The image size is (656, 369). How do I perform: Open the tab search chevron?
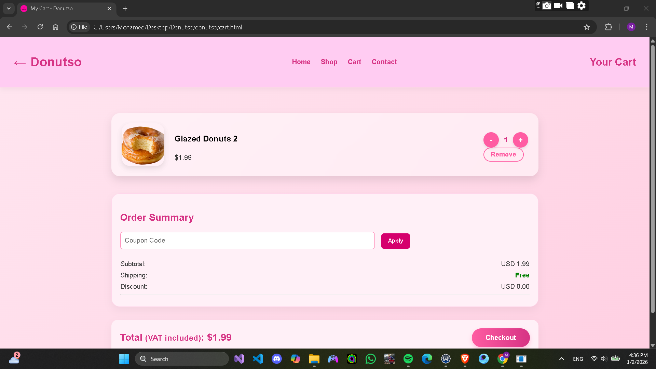9,9
